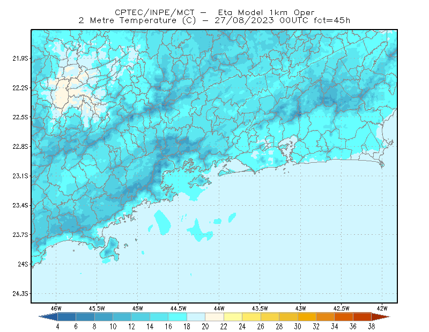Image resolution: width=429 pixels, height=332 pixels.
Task: Pick the 8–10 °C legend color swatch
Action: (x=103, y=317)
